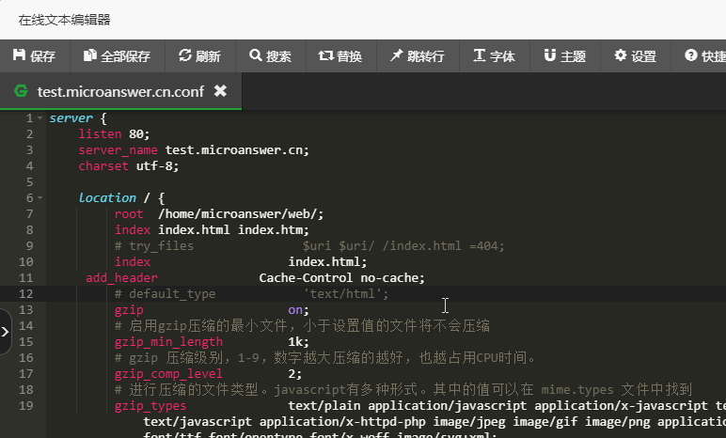Viewport: 726px width, 438px height.
Task: Click 'server' keyword on line 1
Action: pos(71,118)
